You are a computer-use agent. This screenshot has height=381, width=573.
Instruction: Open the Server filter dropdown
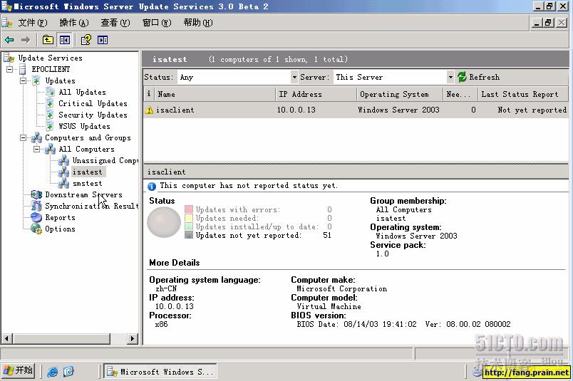[x=450, y=77]
